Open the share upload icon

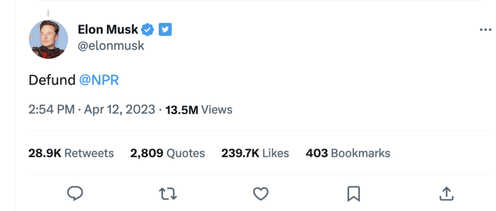point(446,194)
